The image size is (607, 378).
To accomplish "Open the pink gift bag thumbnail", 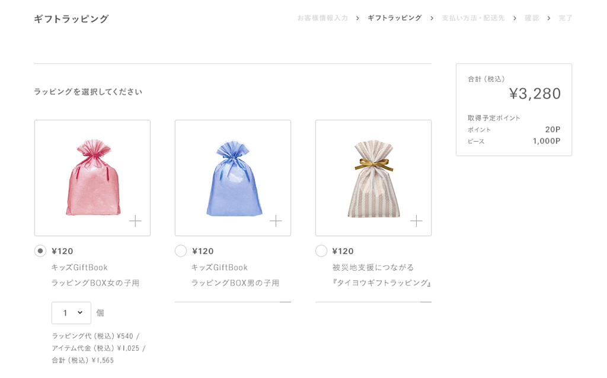I will pos(92,178).
